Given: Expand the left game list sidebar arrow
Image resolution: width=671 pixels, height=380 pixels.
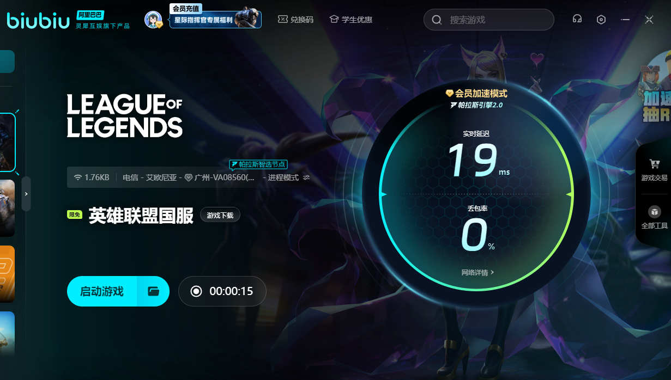Looking at the screenshot, I should 26,193.
